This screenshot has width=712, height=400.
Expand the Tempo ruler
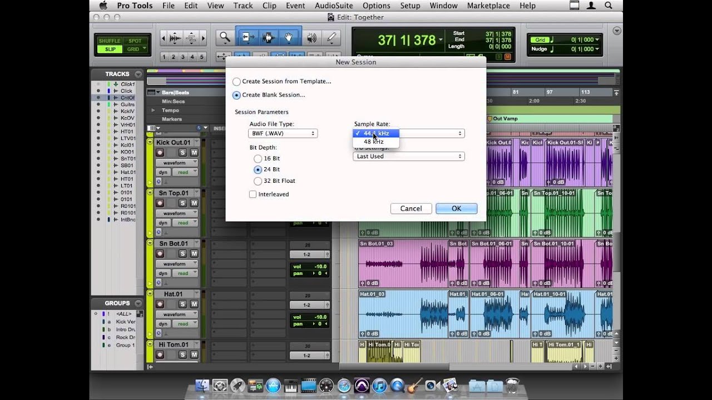point(153,111)
